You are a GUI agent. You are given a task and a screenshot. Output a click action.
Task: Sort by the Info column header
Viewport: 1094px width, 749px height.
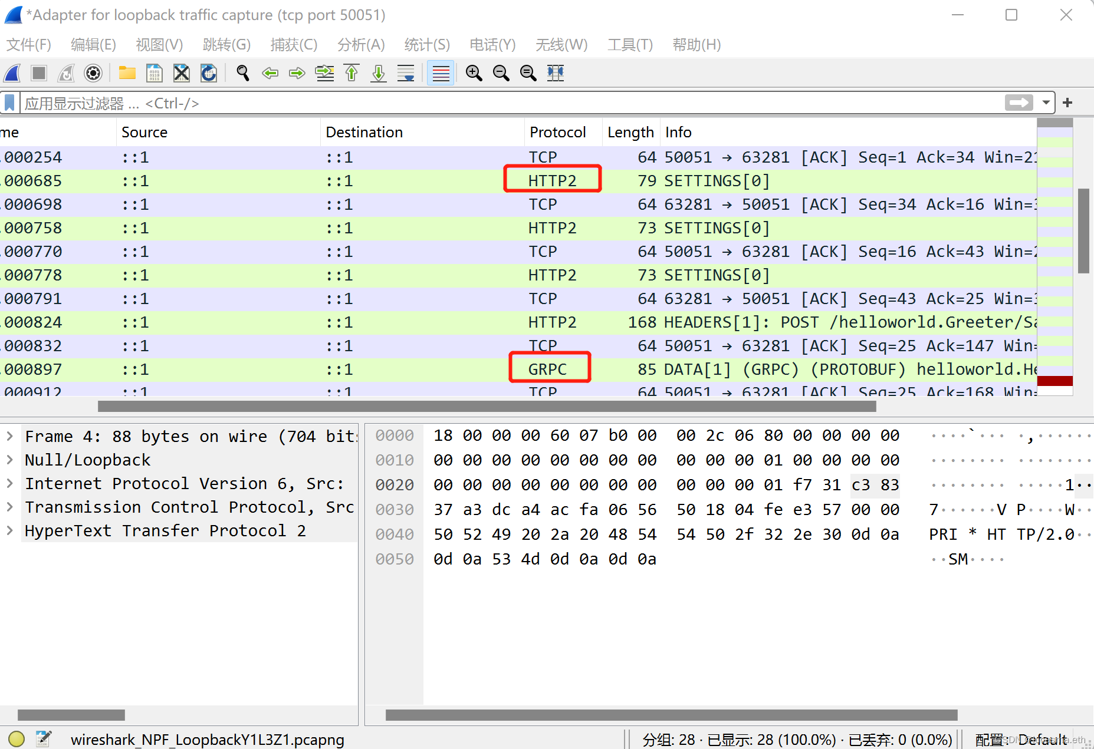tap(848, 132)
